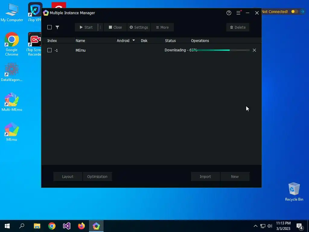Open iTop Screen Recorder desktop shortcut
309x232 pixels.
pyautogui.click(x=34, y=44)
